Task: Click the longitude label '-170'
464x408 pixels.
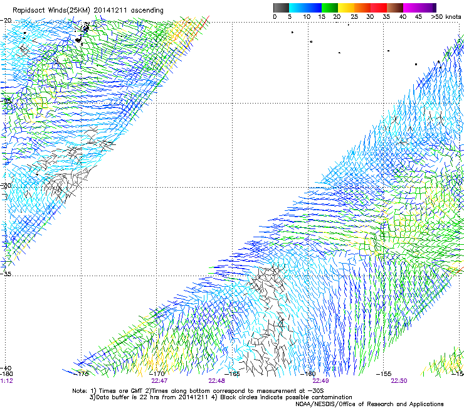Action: 157,374
